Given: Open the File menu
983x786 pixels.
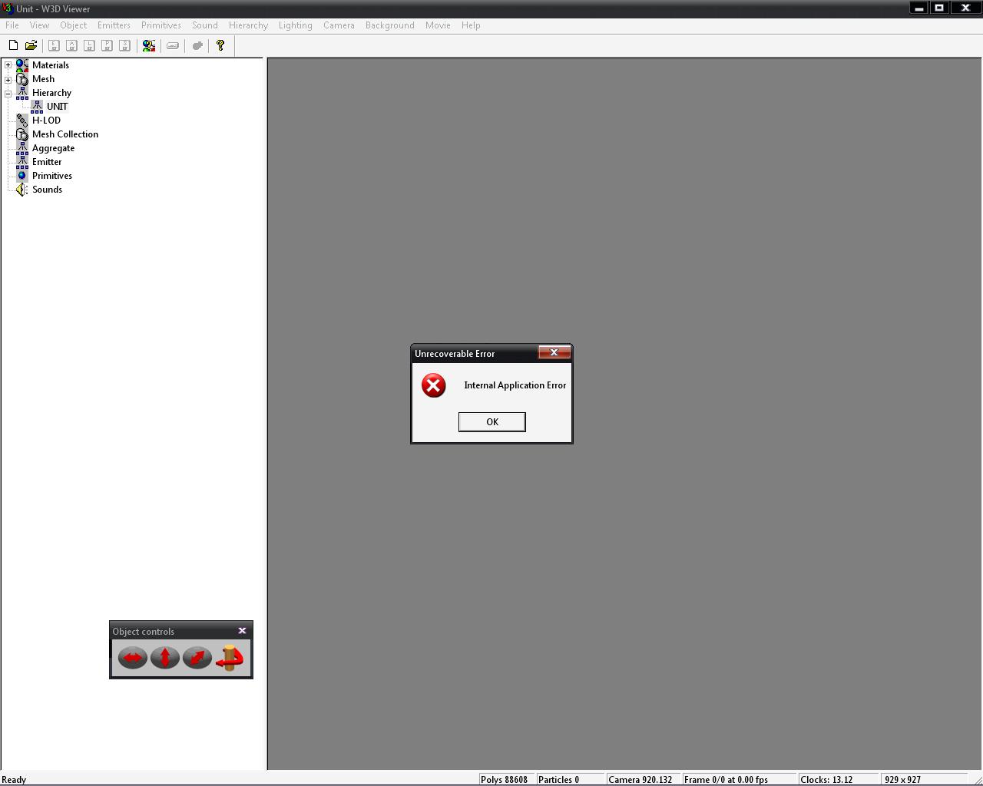Looking at the screenshot, I should coord(12,25).
